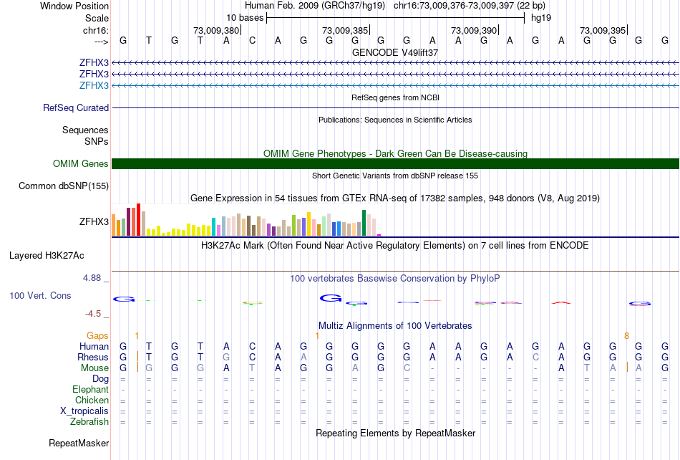This screenshot has width=680, height=460.
Task: Open the 'RefSeq genes from NCBI' track title
Action: tap(395, 97)
